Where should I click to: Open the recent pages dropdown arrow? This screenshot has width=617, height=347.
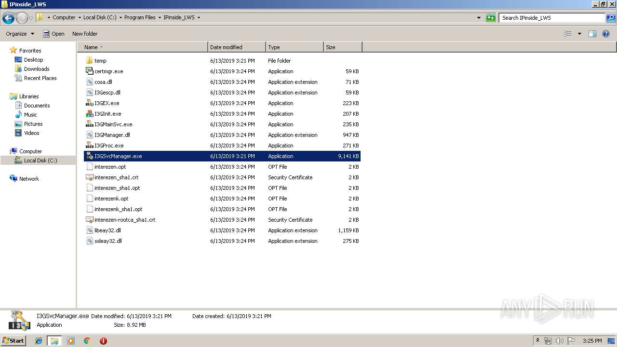[x=31, y=18]
